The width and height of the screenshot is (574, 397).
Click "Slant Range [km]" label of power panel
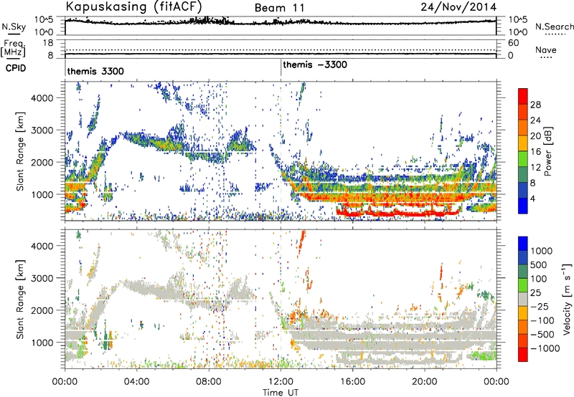(20, 151)
